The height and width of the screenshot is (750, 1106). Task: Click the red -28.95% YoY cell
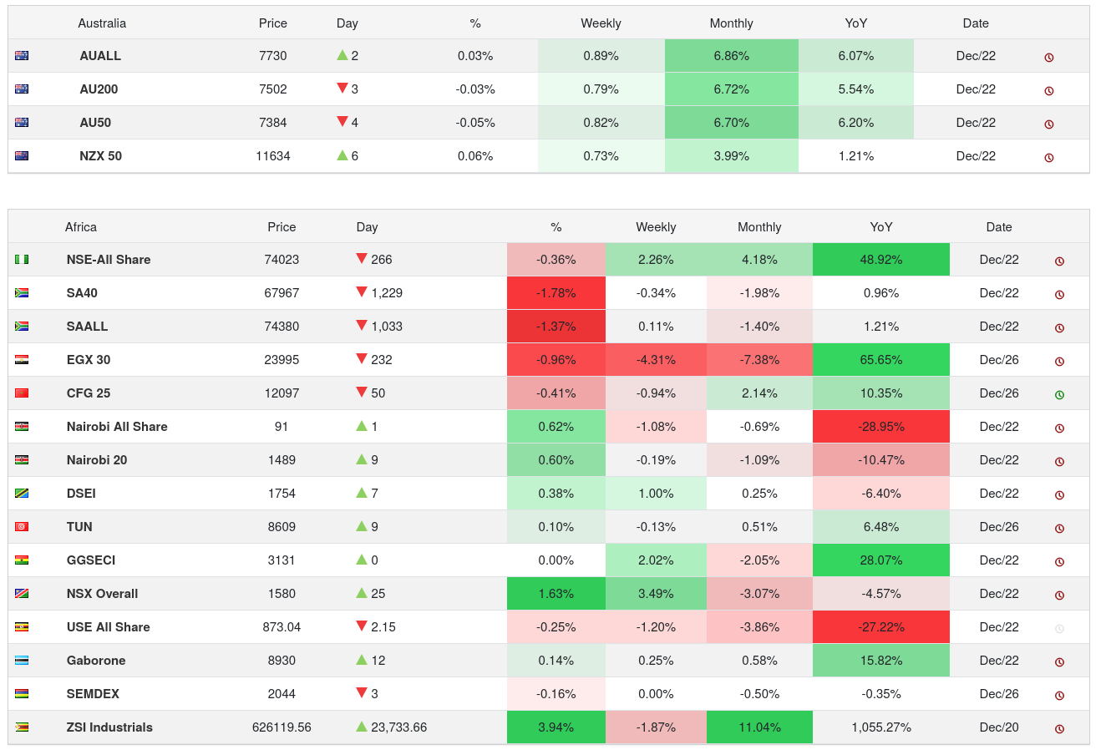880,427
